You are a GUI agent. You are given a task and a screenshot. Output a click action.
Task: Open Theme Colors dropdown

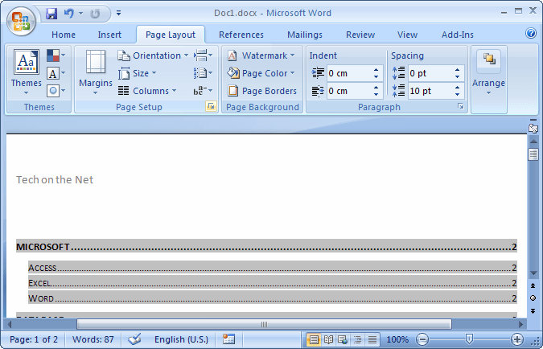pyautogui.click(x=56, y=55)
